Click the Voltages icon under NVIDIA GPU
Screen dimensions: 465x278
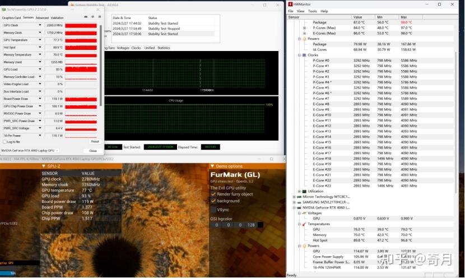304,213
